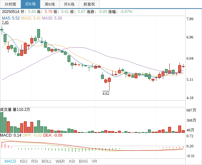Switch indicator to KDJ
This screenshot has height=165, width=202.
tap(23, 161)
